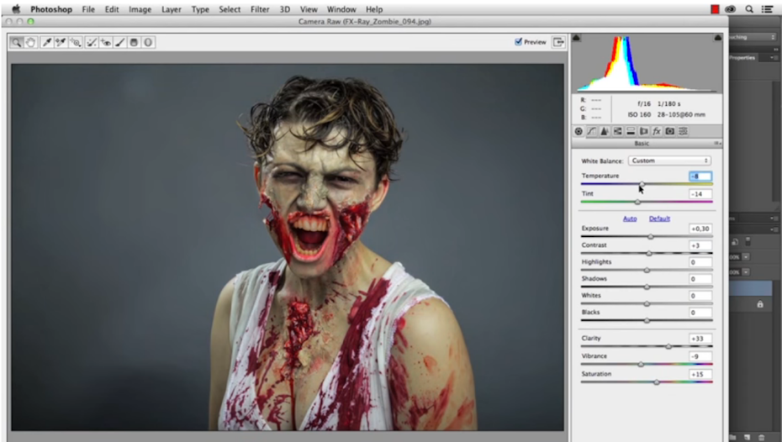The width and height of the screenshot is (782, 442).
Task: Toggle full screen mode button
Action: click(557, 42)
